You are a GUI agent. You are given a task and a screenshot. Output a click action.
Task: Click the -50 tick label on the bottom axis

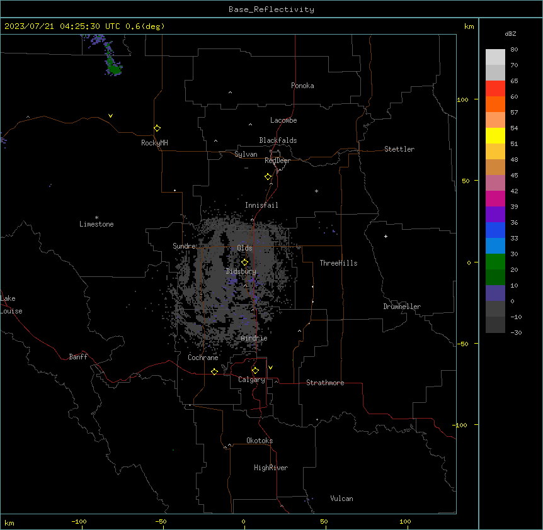tap(161, 522)
